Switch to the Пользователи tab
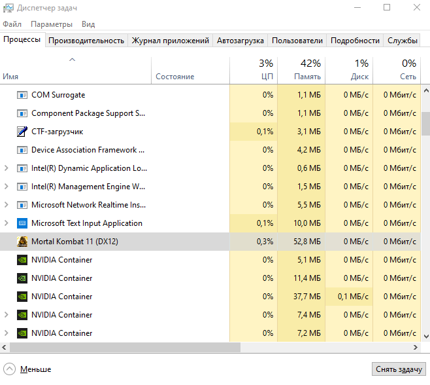The width and height of the screenshot is (430, 385). pyautogui.click(x=297, y=41)
